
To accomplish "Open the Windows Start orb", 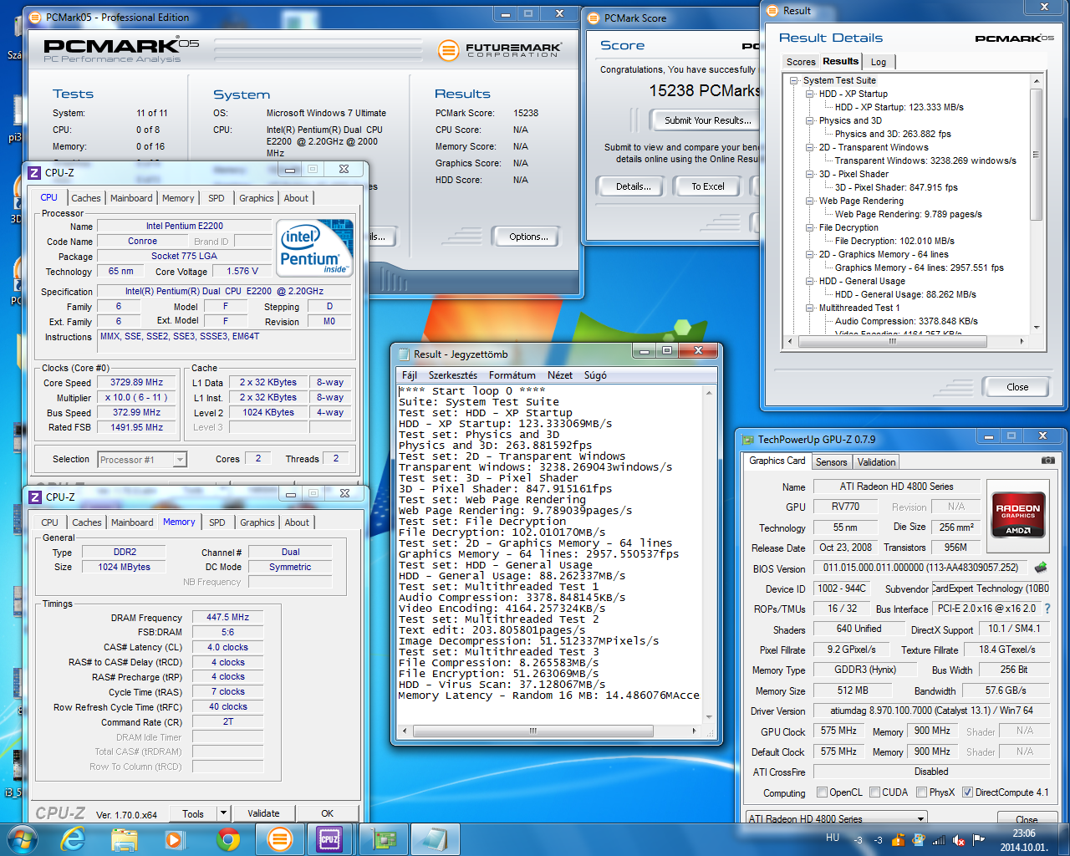I will pos(22,838).
